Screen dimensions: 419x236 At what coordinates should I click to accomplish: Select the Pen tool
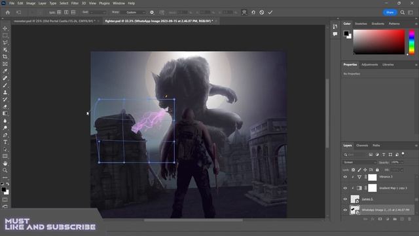5,135
